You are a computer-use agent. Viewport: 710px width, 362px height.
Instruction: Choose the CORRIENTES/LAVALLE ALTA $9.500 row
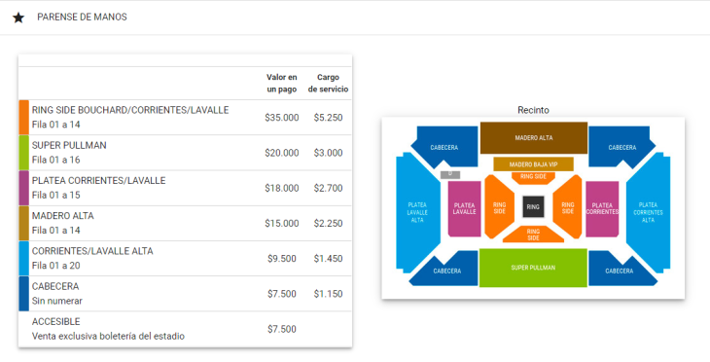[x=185, y=259]
